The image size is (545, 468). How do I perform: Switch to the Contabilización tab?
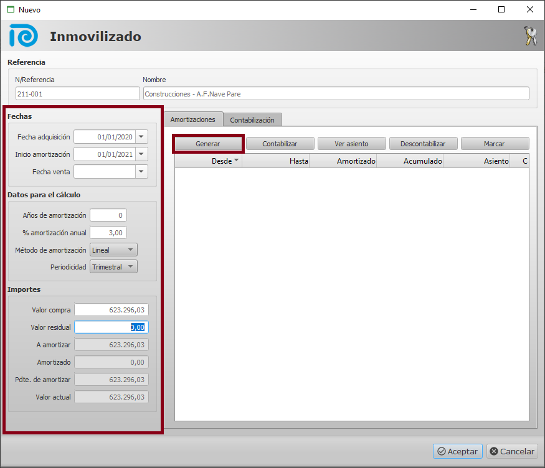pyautogui.click(x=253, y=119)
